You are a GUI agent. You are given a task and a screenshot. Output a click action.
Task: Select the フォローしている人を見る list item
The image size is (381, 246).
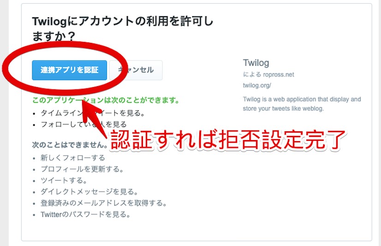coord(83,124)
